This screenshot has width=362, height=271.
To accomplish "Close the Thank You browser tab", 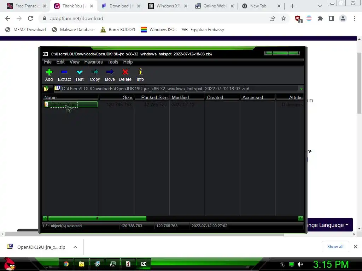I will point(92,6).
